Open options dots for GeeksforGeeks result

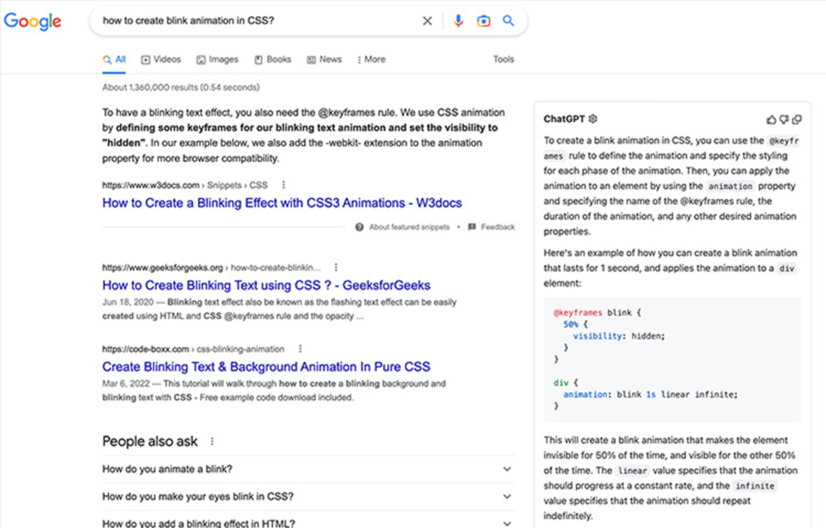click(335, 267)
